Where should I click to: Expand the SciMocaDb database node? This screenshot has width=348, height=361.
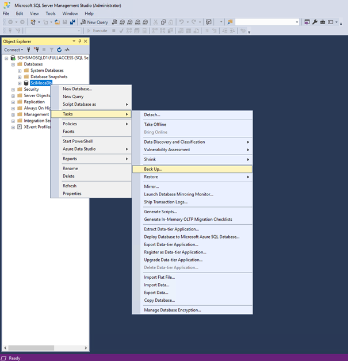(x=20, y=83)
